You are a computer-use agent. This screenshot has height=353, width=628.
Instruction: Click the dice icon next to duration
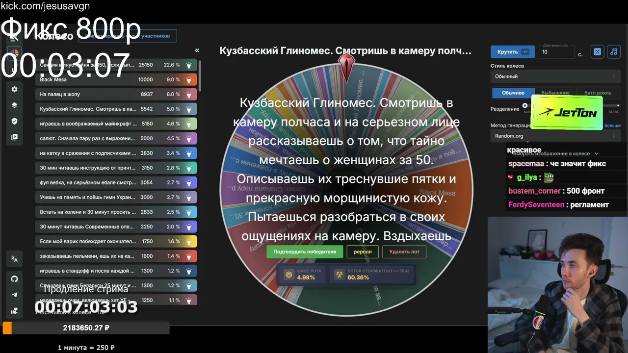tap(597, 51)
